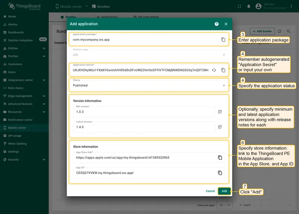Switch to the Bundles tab
Viewport: 299px width, 214px height.
(68, 17)
